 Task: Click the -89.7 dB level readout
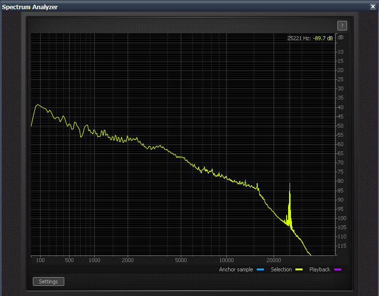(323, 38)
